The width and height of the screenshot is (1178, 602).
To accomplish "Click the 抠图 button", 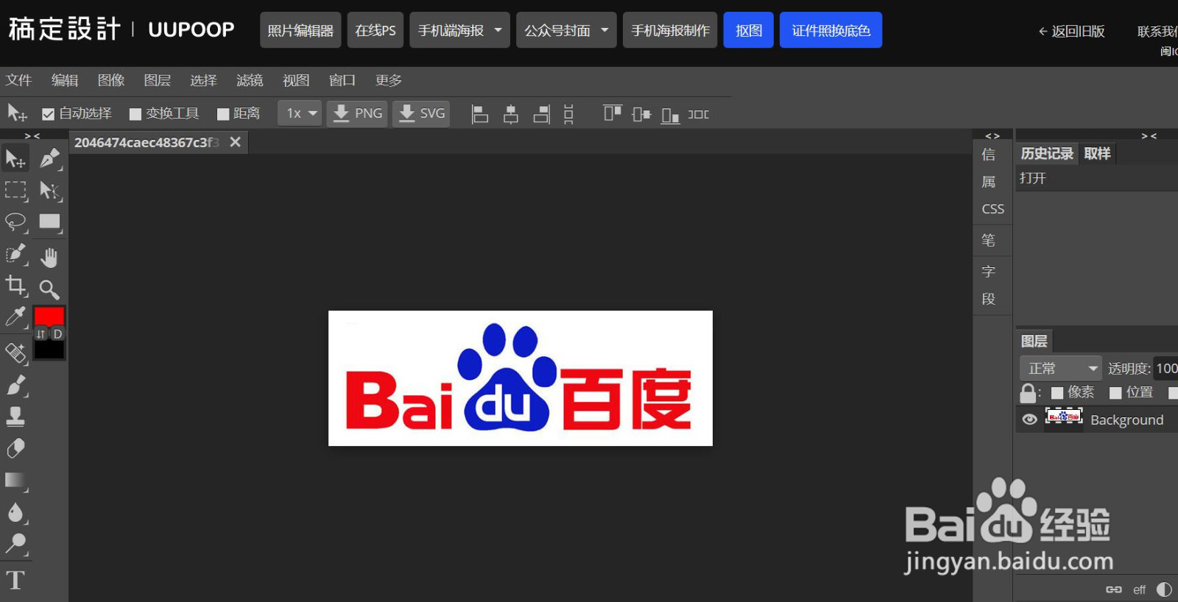I will point(749,30).
